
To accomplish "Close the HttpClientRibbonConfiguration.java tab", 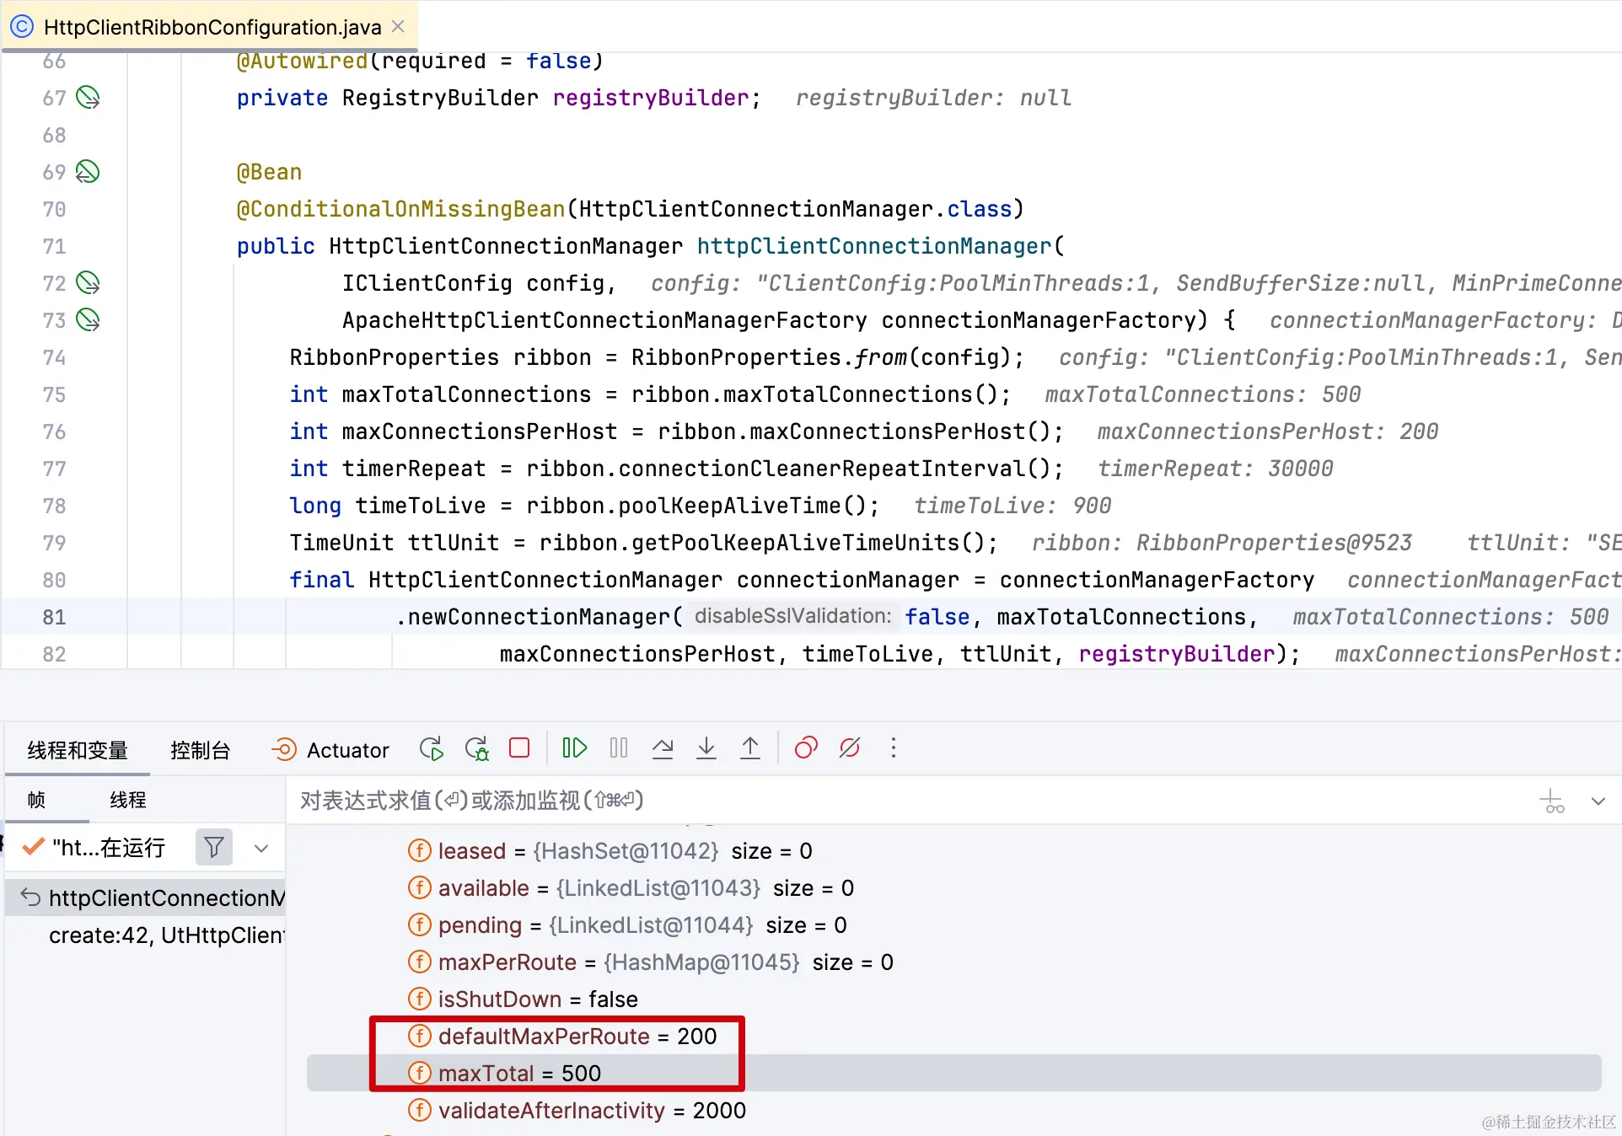I will [399, 27].
